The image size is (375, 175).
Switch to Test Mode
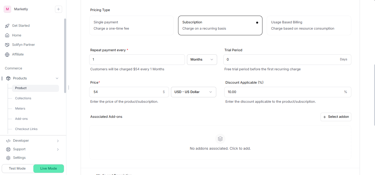tap(17, 168)
